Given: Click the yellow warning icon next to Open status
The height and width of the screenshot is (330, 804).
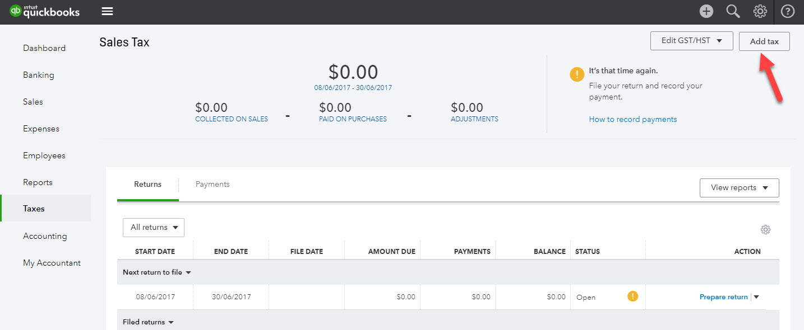Looking at the screenshot, I should [x=632, y=296].
